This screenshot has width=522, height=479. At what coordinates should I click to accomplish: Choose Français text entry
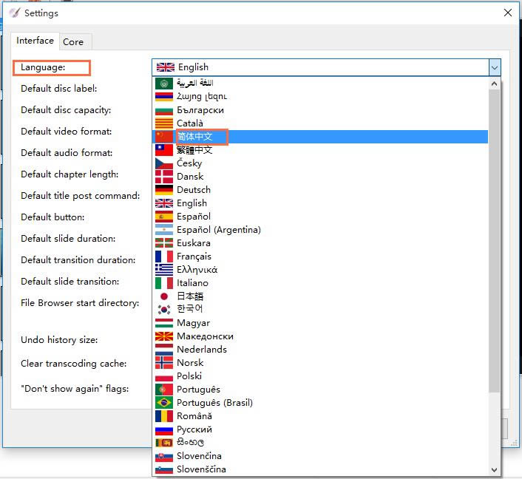coord(194,257)
